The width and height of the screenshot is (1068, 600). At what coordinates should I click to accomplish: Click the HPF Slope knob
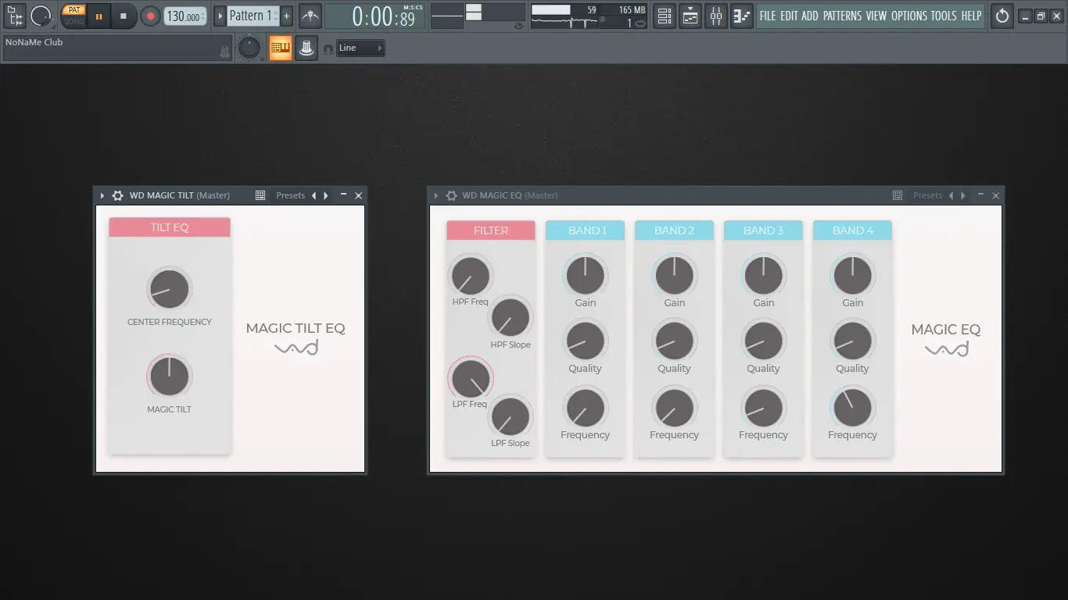(x=511, y=318)
